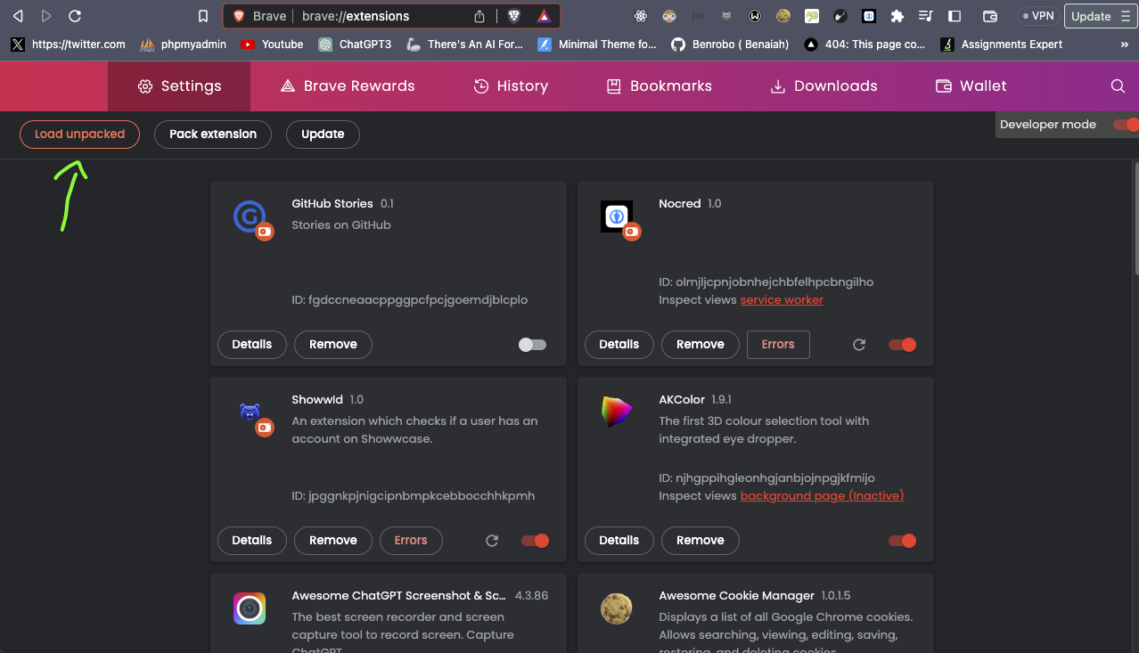Open the phpmyadmin bookmark
This screenshot has height=653, width=1139.
click(x=183, y=44)
